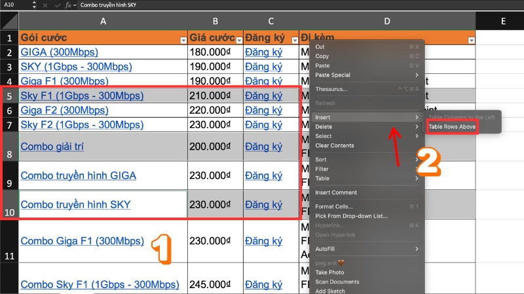Open the Combo Giga F1 (300Mbps) link

click(83, 240)
